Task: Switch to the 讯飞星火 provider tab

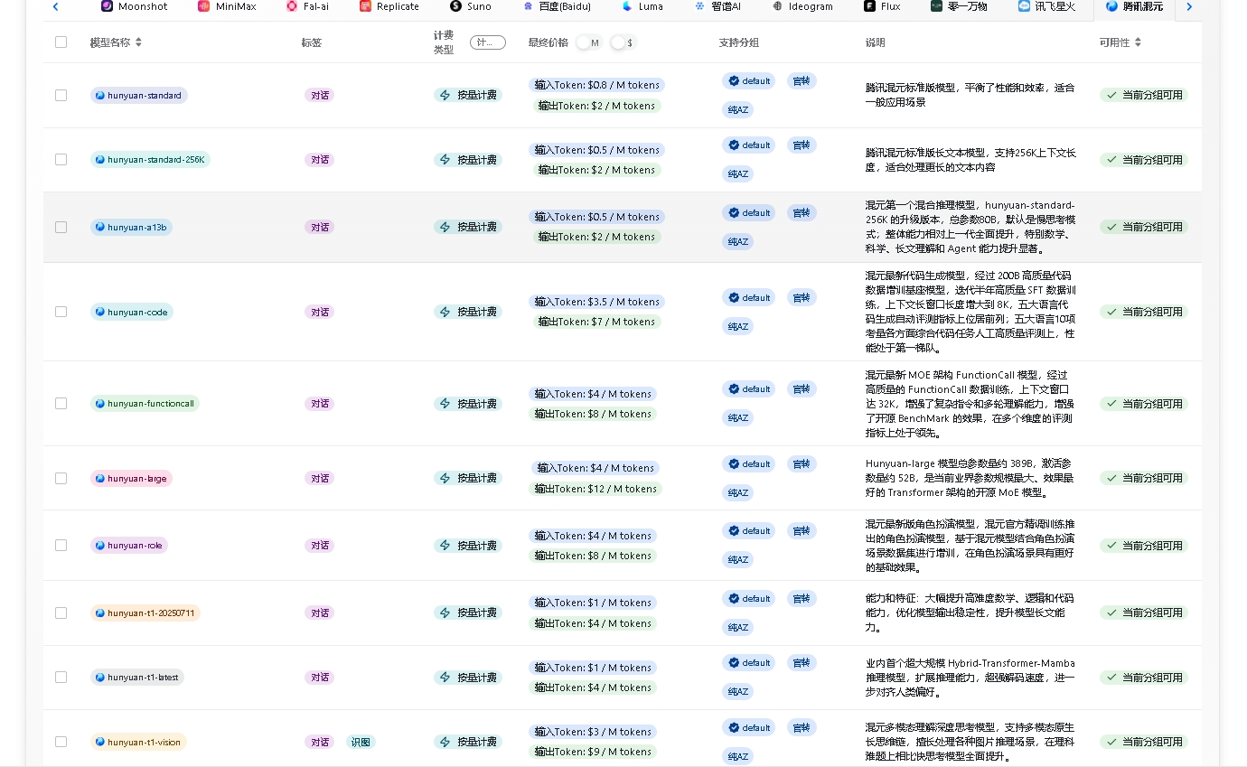Action: pos(1046,6)
